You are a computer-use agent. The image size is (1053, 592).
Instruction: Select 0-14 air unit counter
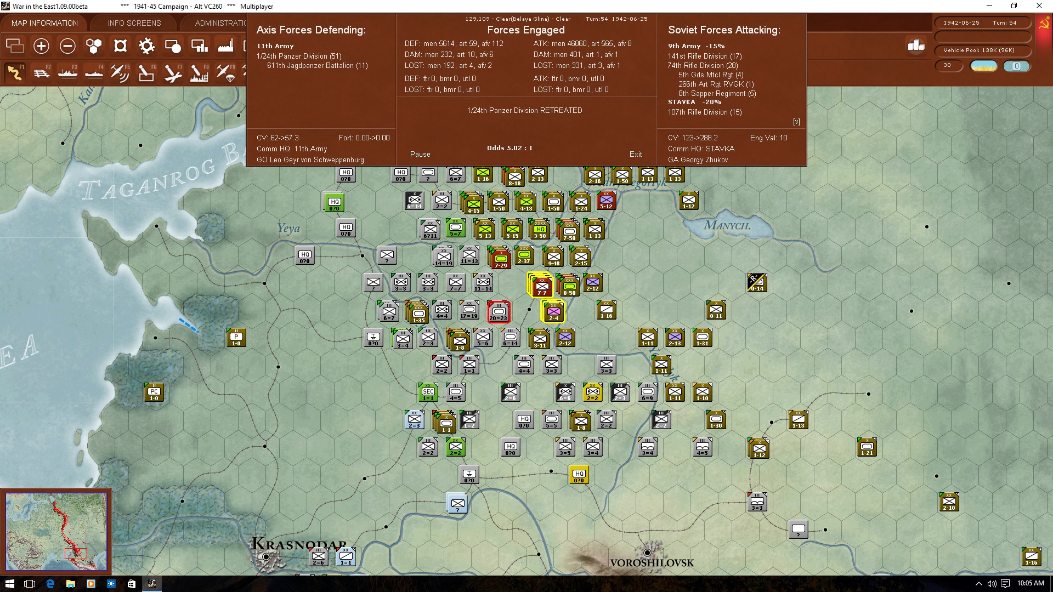point(757,283)
